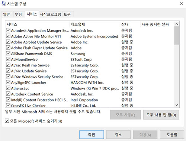Viewport: 186px width, 141px height.
Task: Select the Adobe Systems Incorporated cell
Action: (94, 36)
